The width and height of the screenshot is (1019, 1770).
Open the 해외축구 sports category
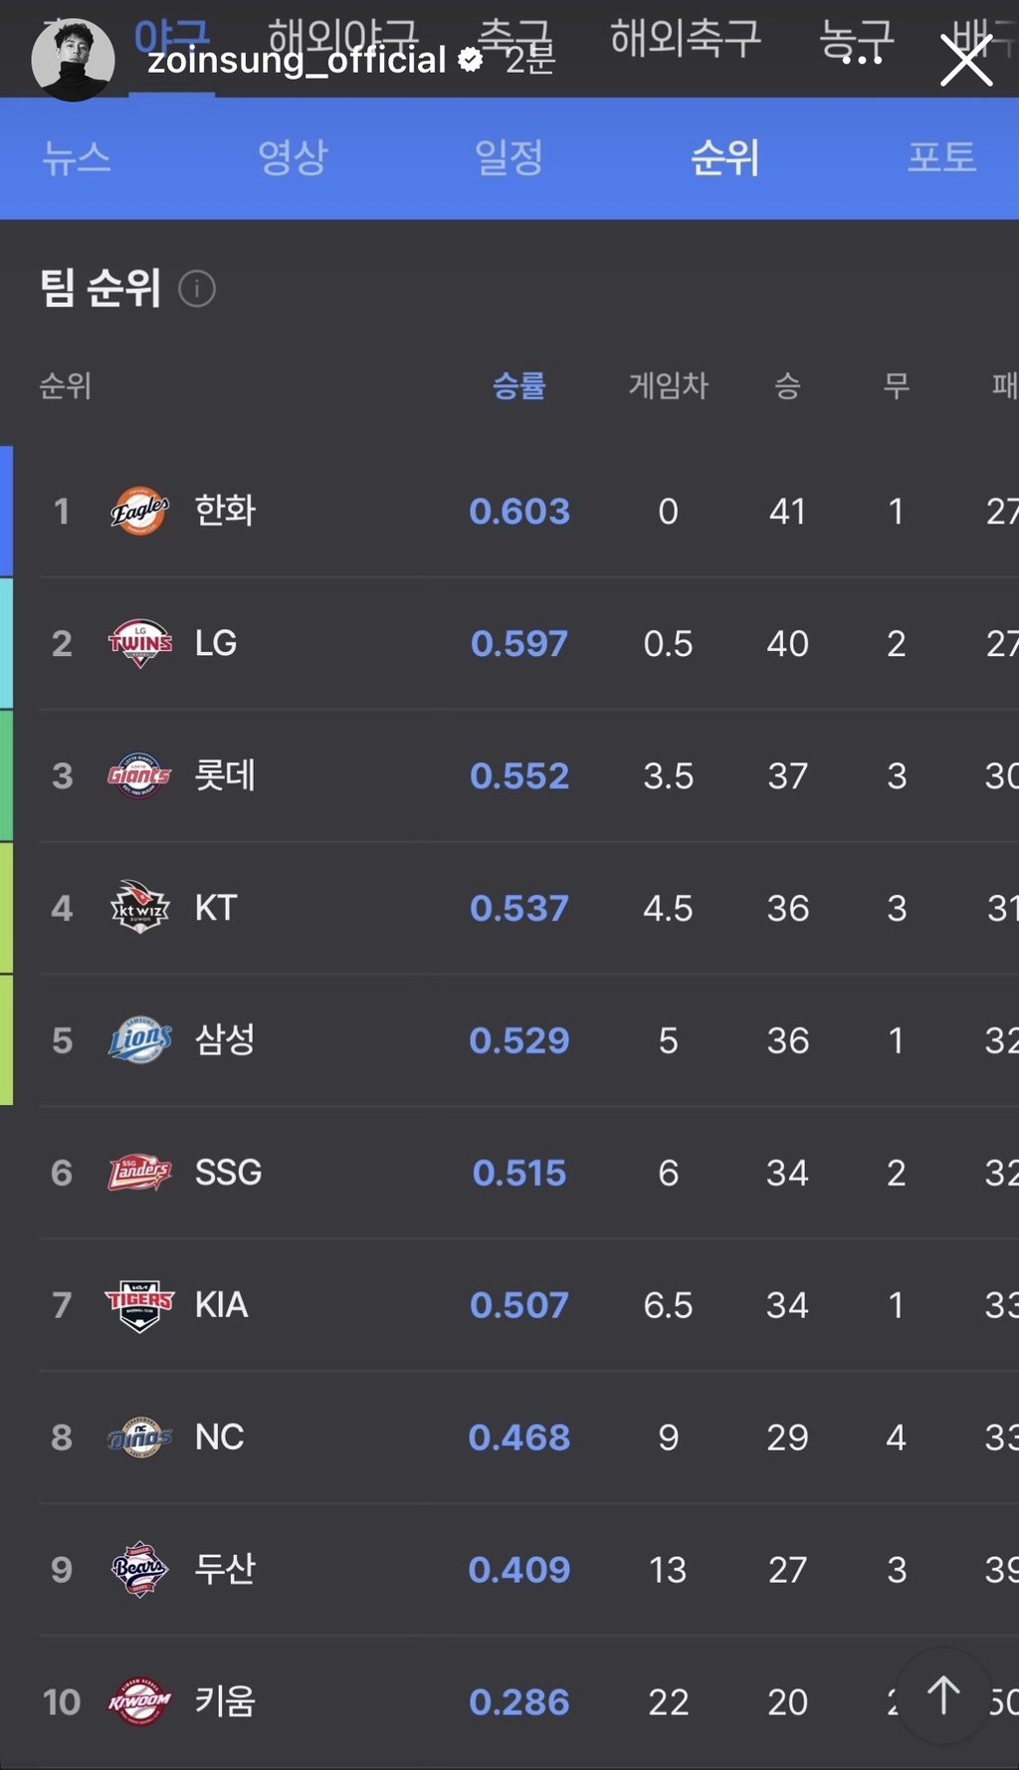686,38
